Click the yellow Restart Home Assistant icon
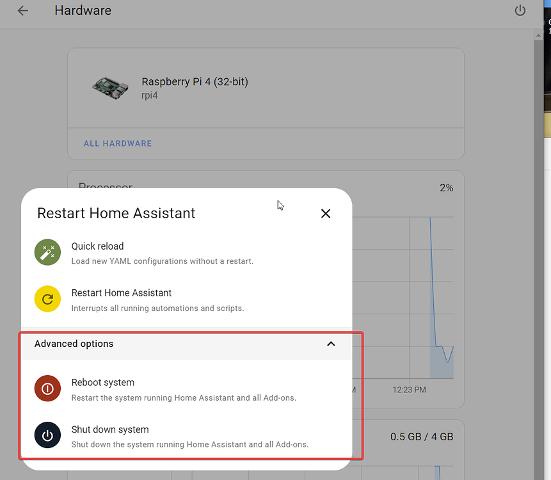551x480 pixels. coord(47,299)
